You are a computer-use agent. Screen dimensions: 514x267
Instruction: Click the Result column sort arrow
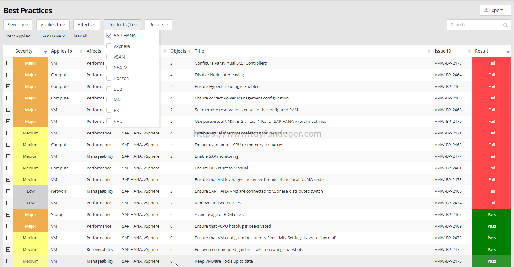pos(508,52)
